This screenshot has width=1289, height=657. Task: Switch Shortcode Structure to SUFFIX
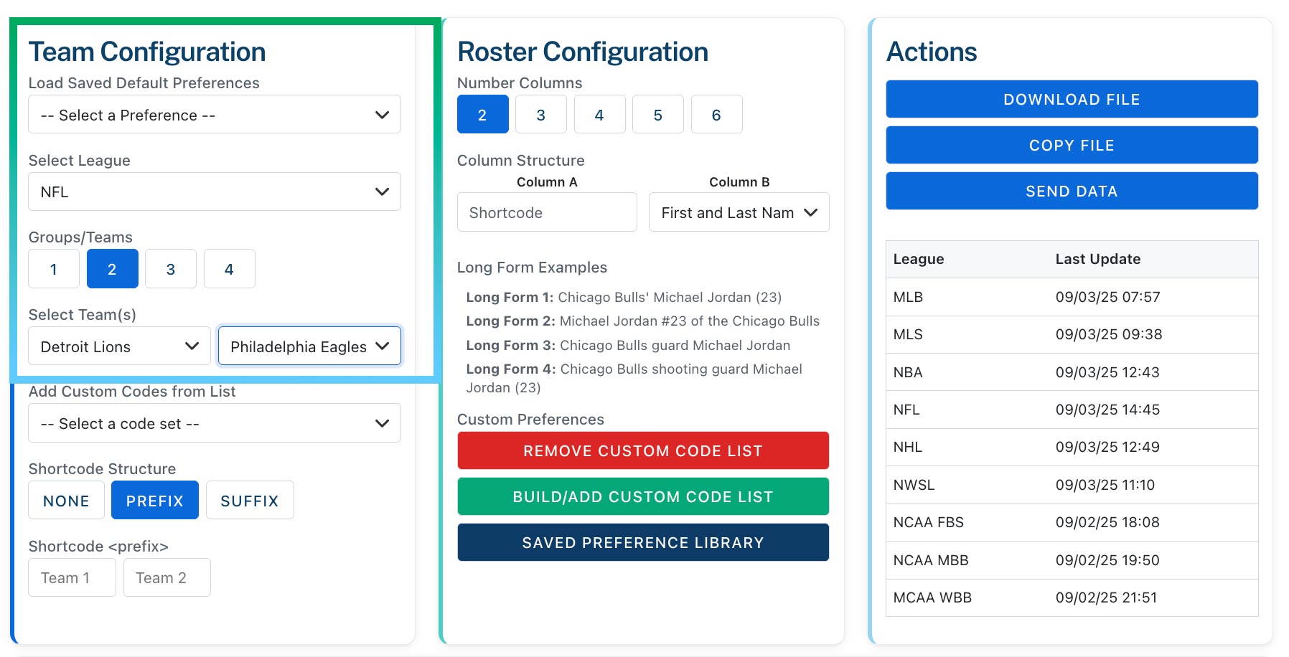249,501
